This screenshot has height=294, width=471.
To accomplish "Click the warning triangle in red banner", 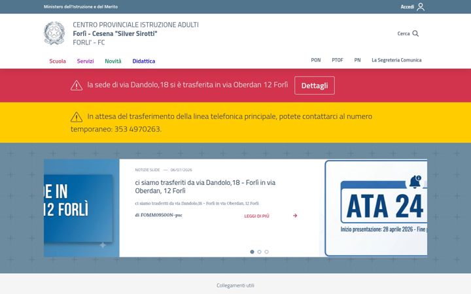I will (77, 86).
